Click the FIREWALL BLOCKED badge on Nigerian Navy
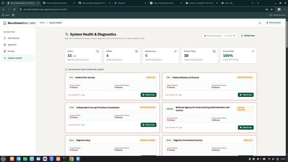 click(x=148, y=140)
